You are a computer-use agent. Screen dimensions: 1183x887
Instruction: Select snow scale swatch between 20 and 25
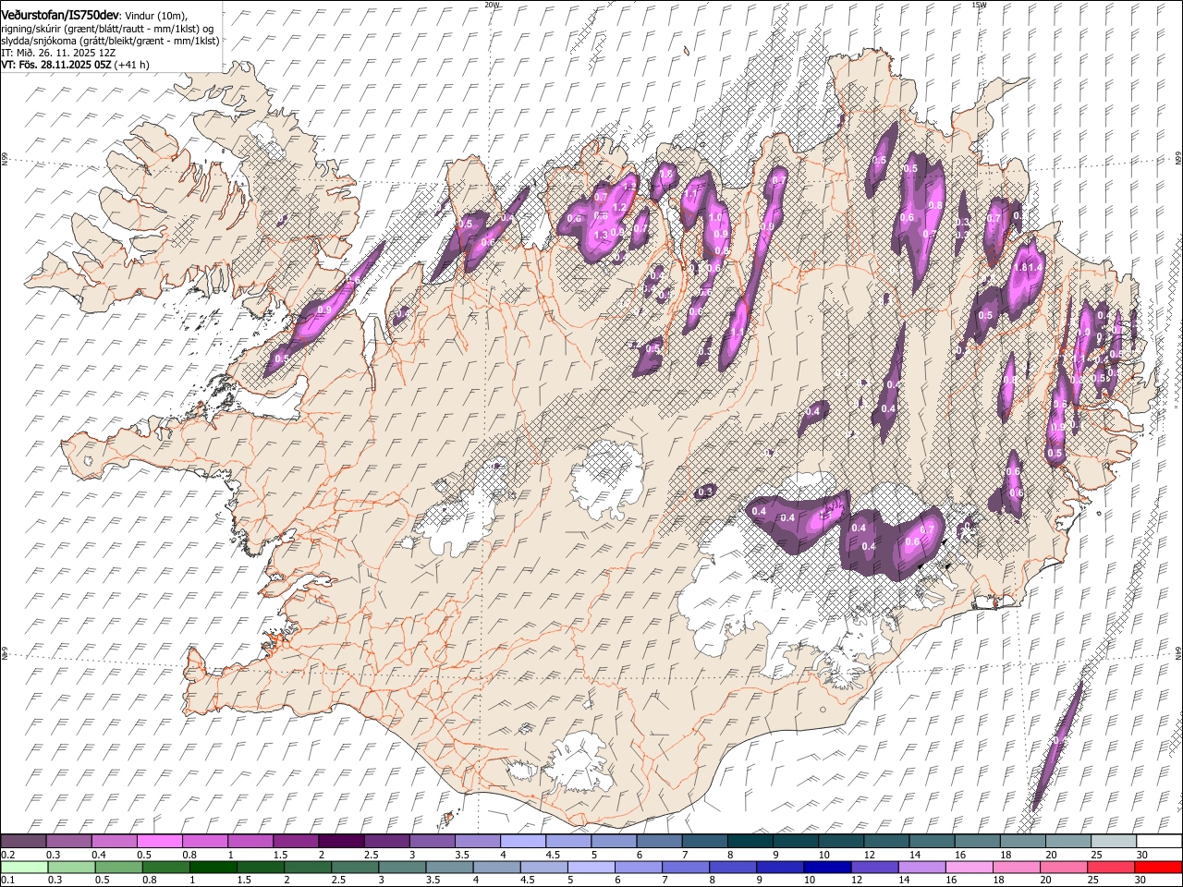1068,841
